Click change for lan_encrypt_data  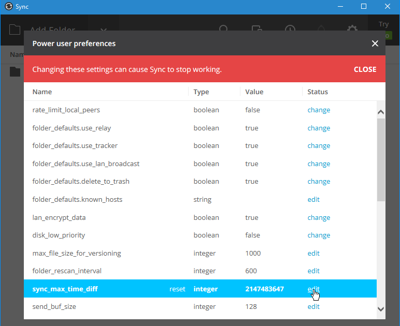click(x=319, y=217)
